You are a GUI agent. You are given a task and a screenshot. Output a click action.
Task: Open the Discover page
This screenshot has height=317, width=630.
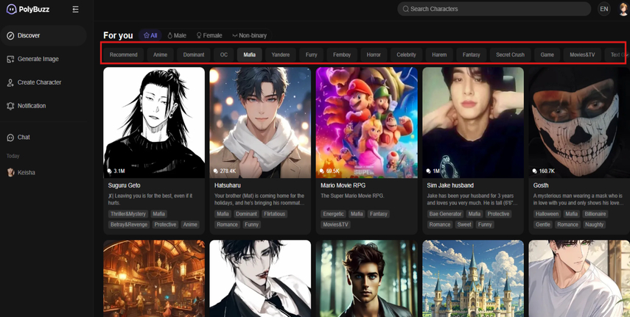(x=29, y=35)
